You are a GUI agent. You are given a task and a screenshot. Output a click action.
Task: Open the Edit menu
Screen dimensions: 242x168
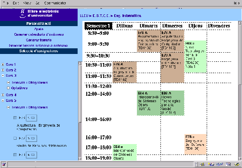click(16, 3)
